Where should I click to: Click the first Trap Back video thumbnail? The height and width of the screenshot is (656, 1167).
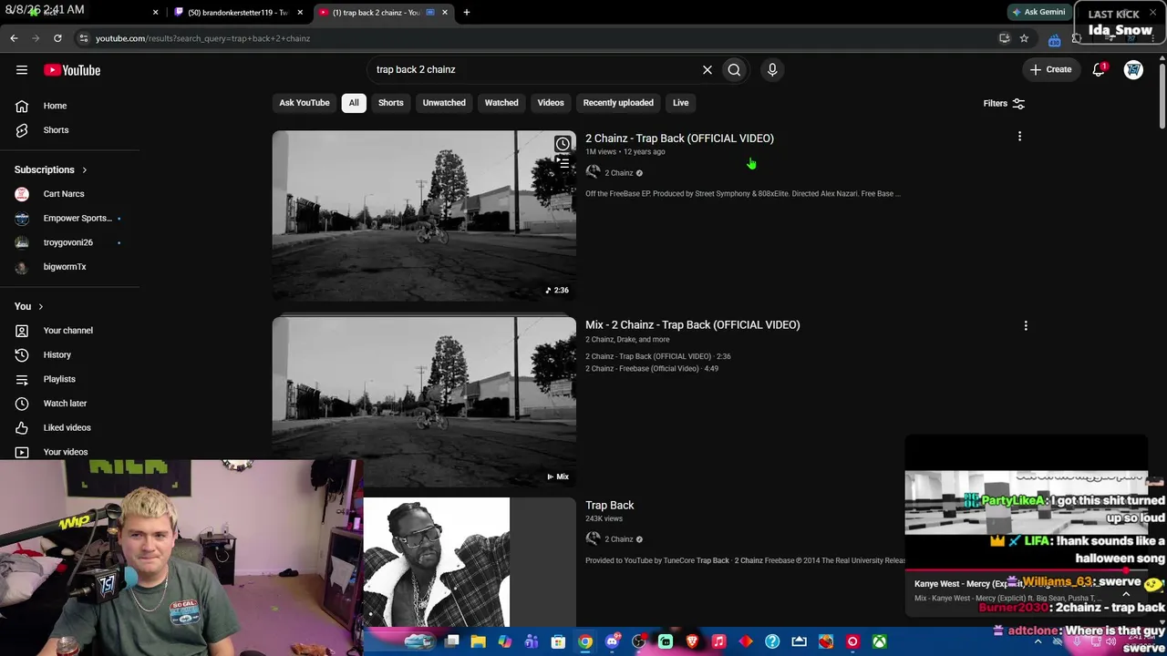(x=424, y=216)
